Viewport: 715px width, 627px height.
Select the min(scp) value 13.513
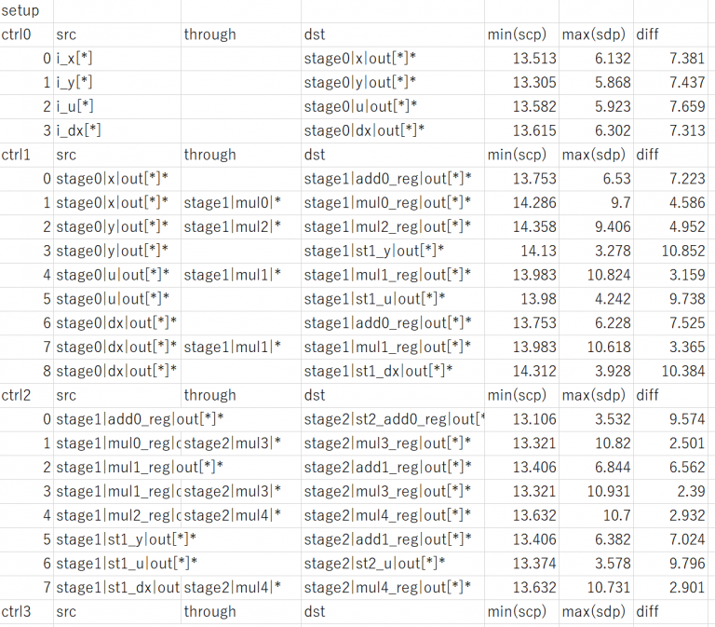point(533,59)
